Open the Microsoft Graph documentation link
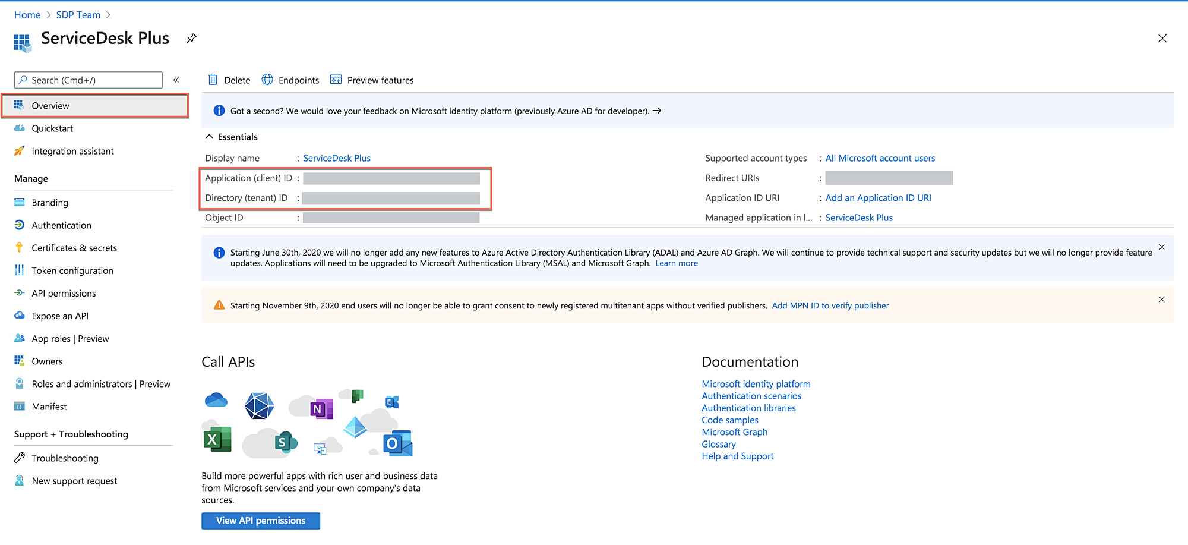The width and height of the screenshot is (1188, 545). (735, 432)
